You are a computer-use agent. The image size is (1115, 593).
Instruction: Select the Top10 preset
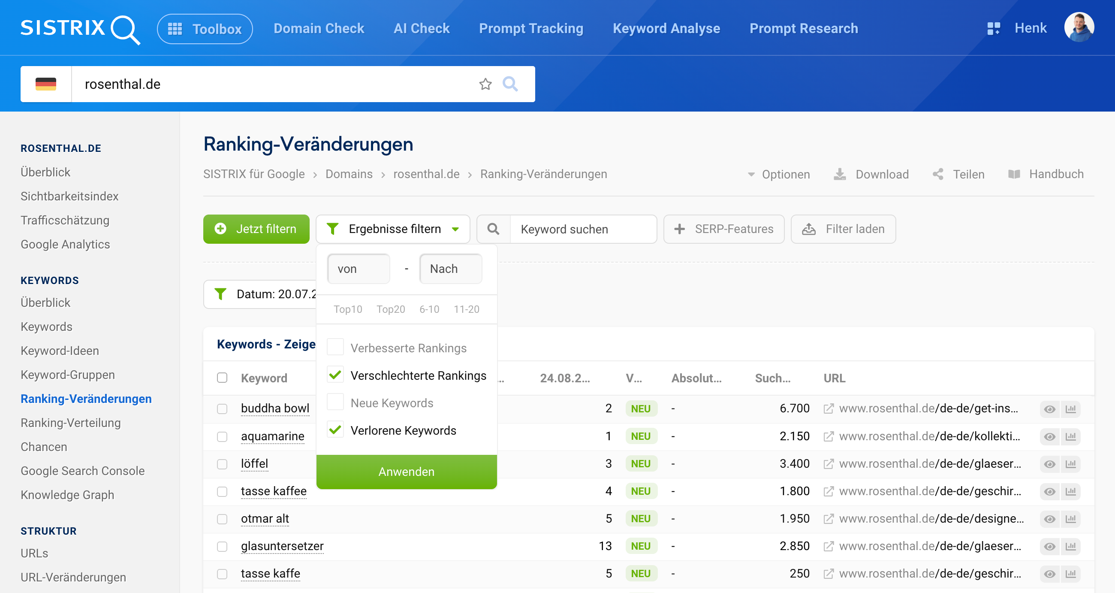347,309
